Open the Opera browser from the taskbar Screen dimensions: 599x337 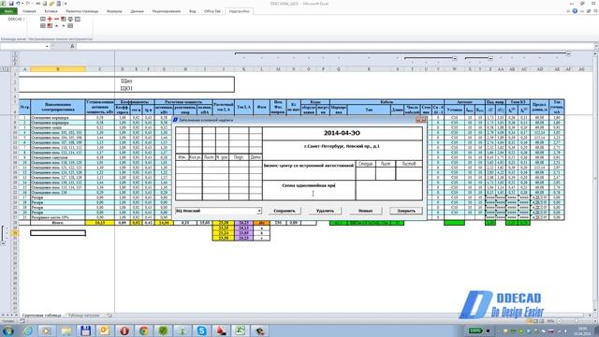tap(124, 330)
